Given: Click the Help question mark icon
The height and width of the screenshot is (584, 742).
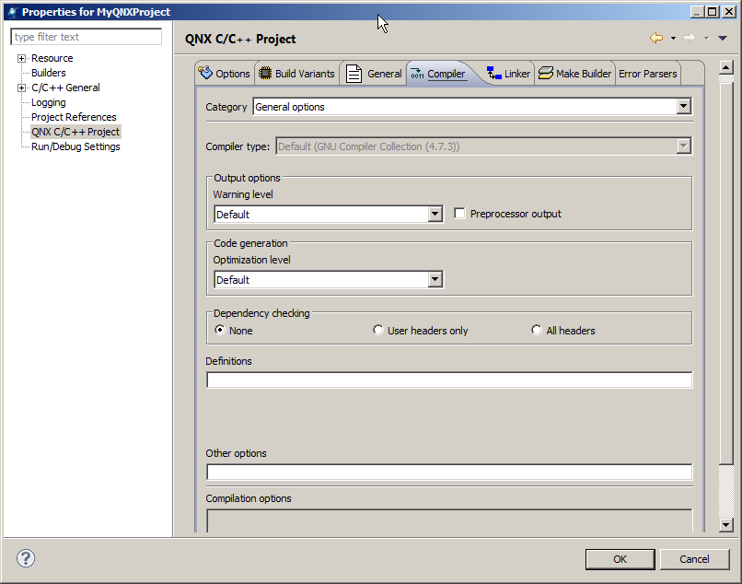Looking at the screenshot, I should 26,558.
